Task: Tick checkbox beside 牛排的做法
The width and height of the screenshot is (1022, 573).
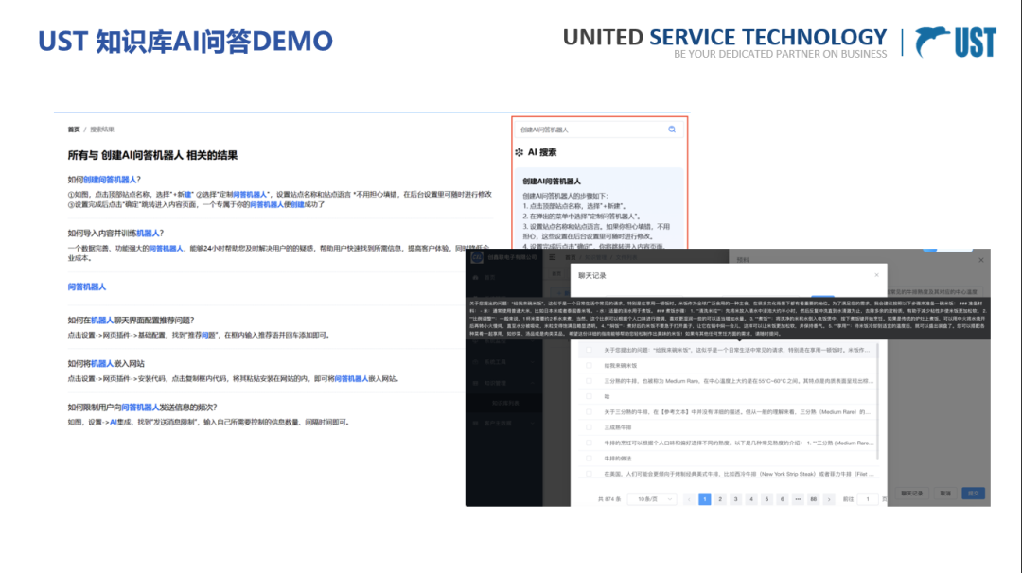Action: 590,459
